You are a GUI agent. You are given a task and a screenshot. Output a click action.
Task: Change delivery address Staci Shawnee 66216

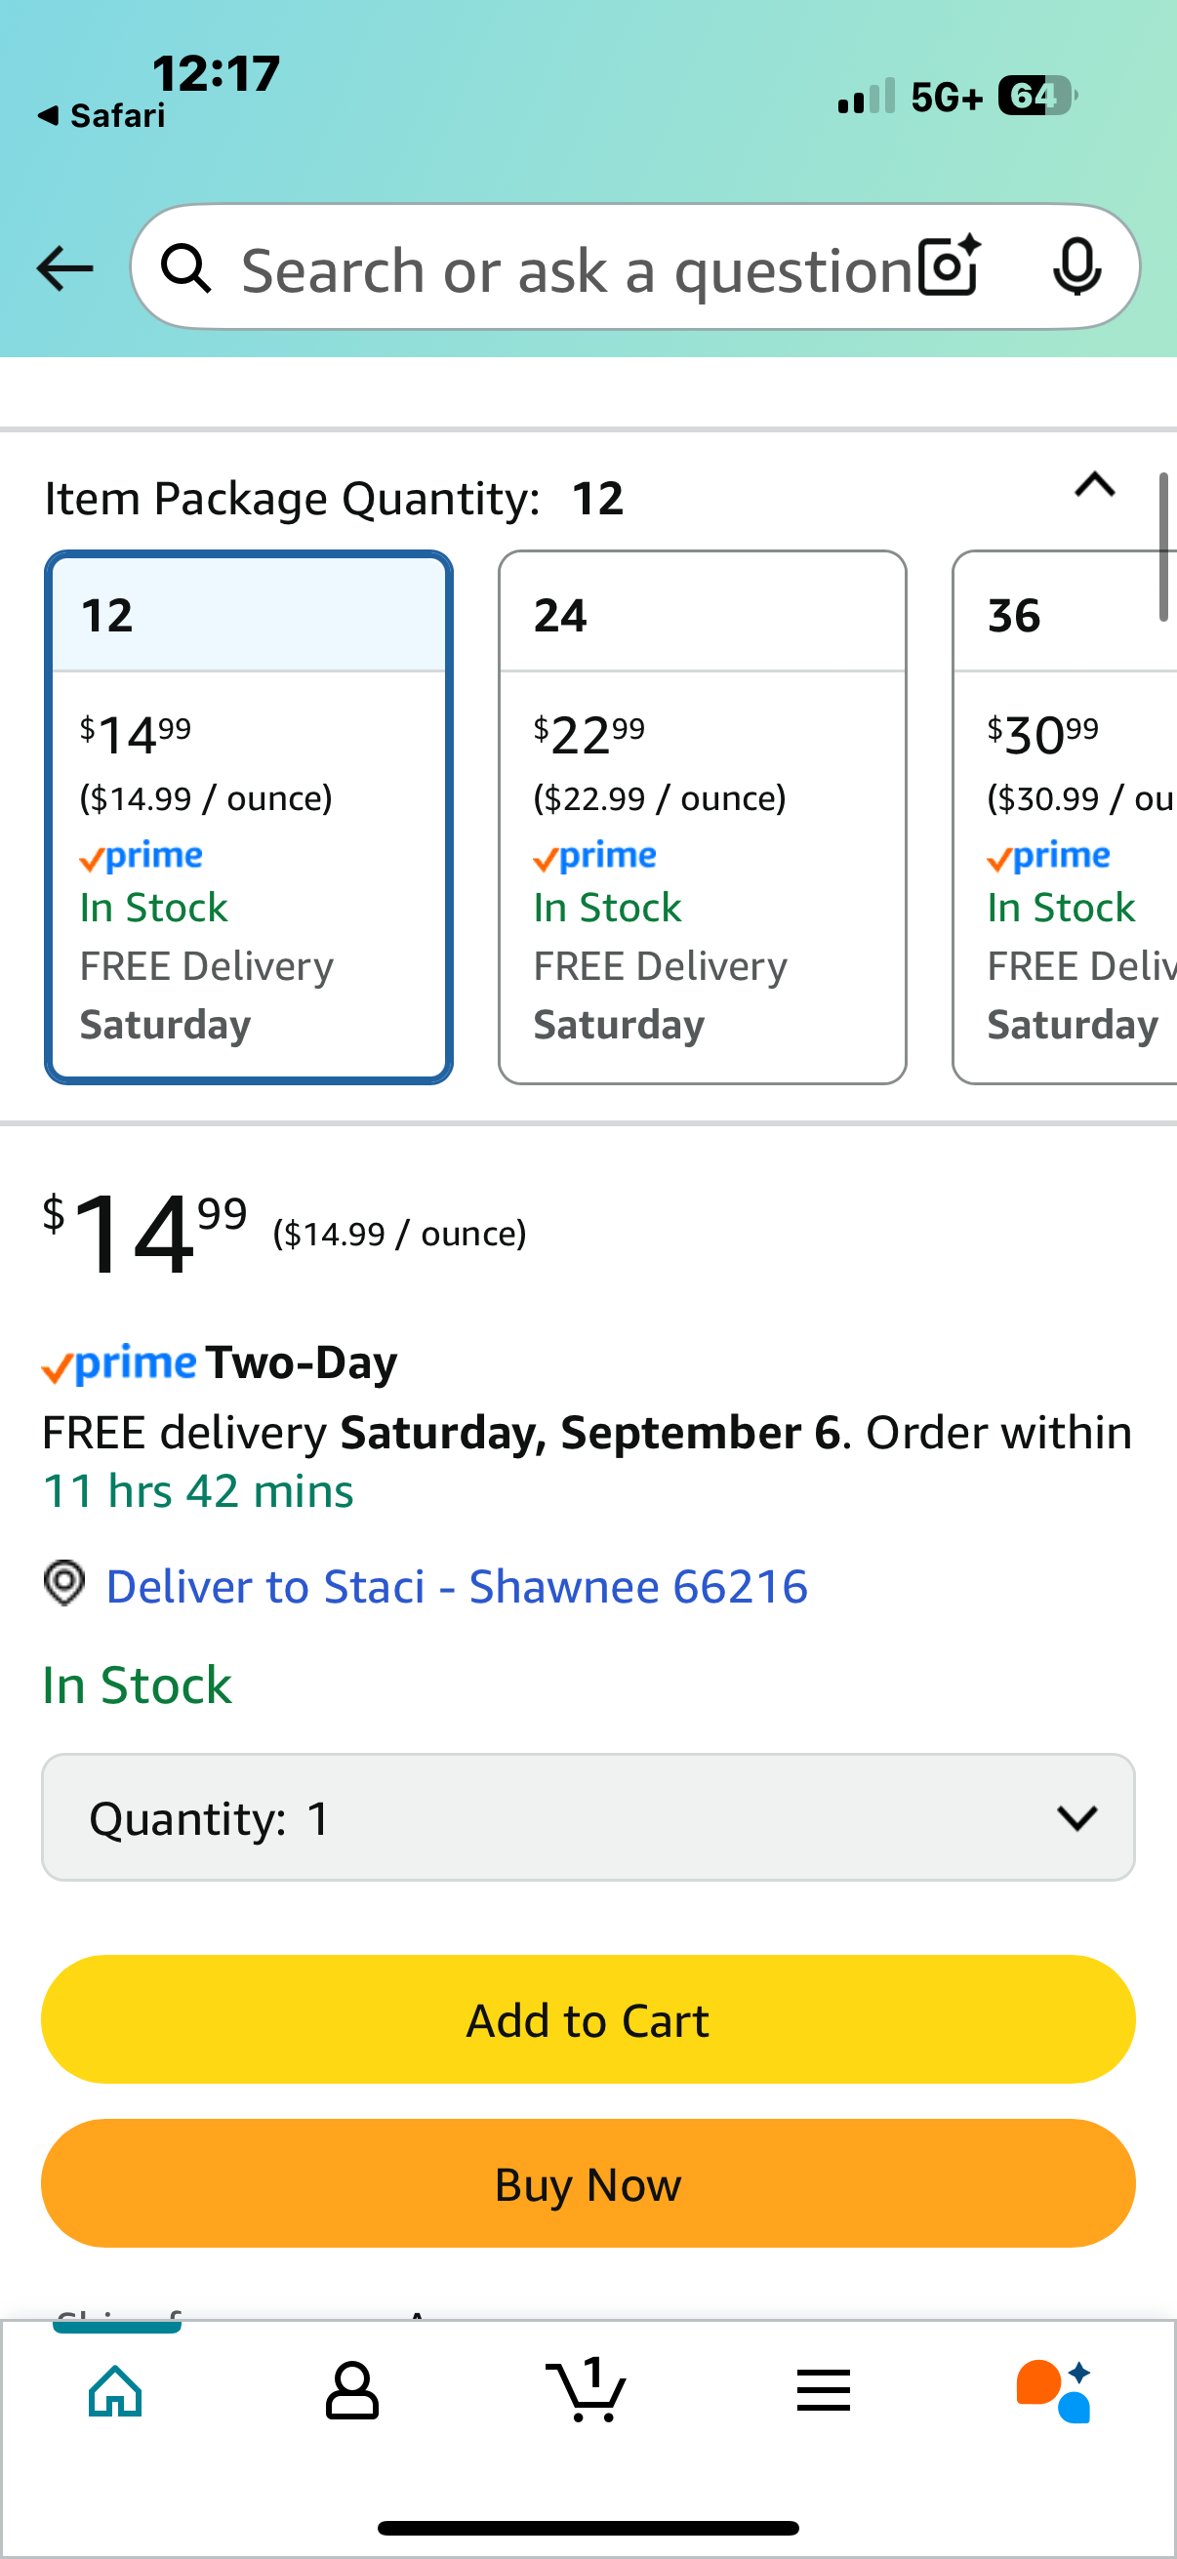(x=457, y=1587)
